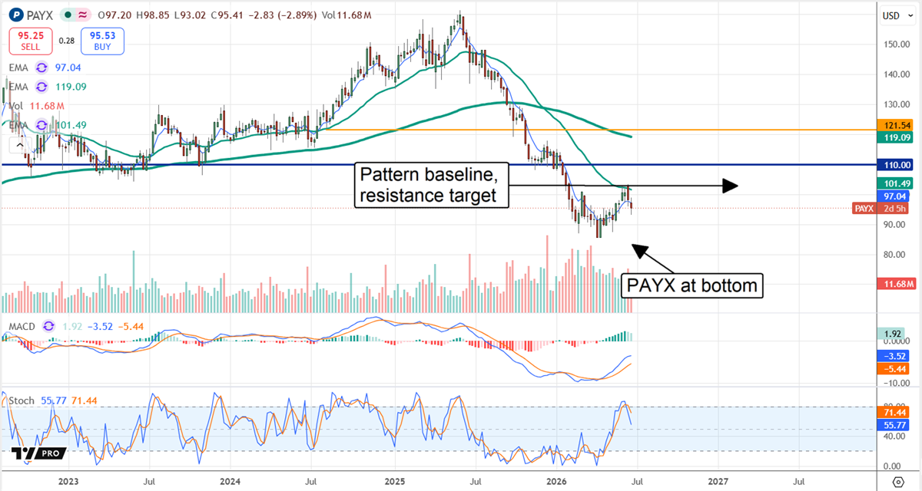Click the O97.20 open value

pos(115,15)
